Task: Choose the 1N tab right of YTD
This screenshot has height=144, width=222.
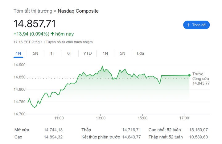Action: pyautogui.click(x=105, y=53)
